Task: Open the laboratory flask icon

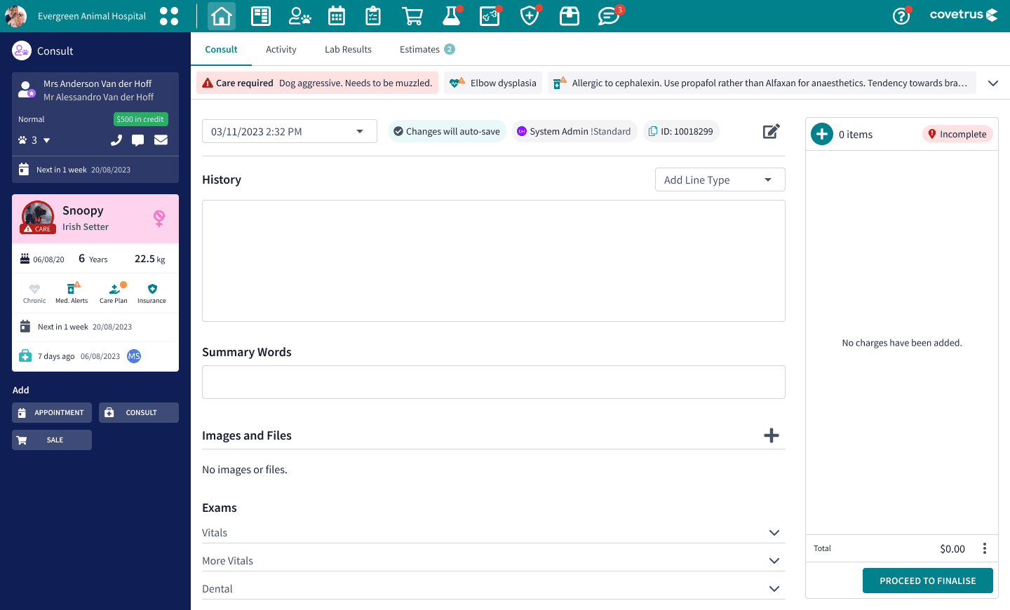Action: tap(452, 15)
